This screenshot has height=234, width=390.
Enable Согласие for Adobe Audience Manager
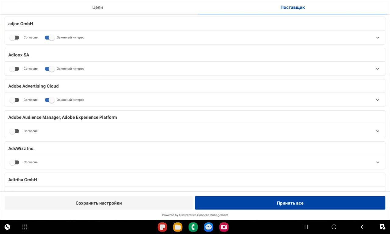click(x=14, y=131)
